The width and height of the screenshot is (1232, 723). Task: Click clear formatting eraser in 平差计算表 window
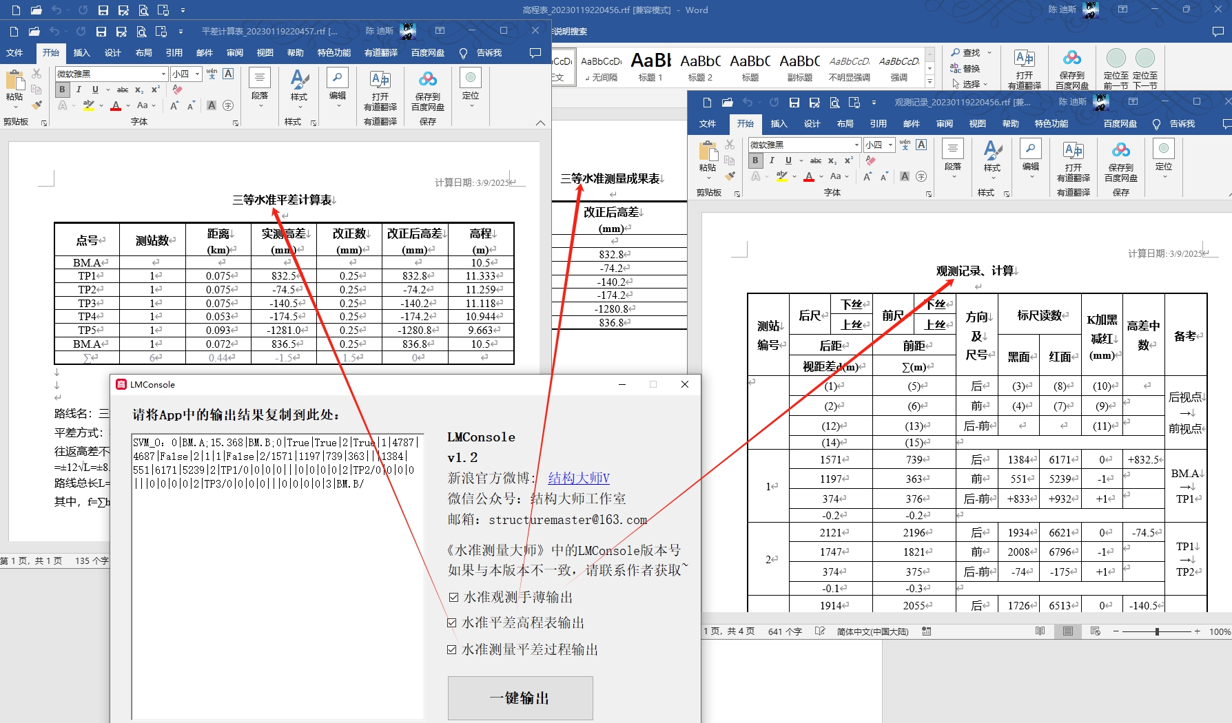click(x=178, y=90)
